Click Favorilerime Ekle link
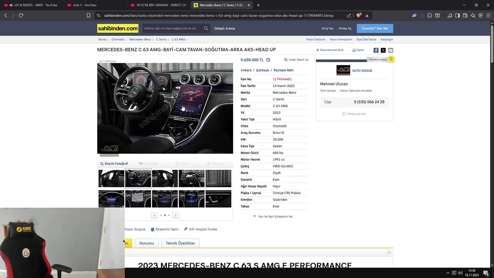The image size is (494, 278). [x=330, y=50]
